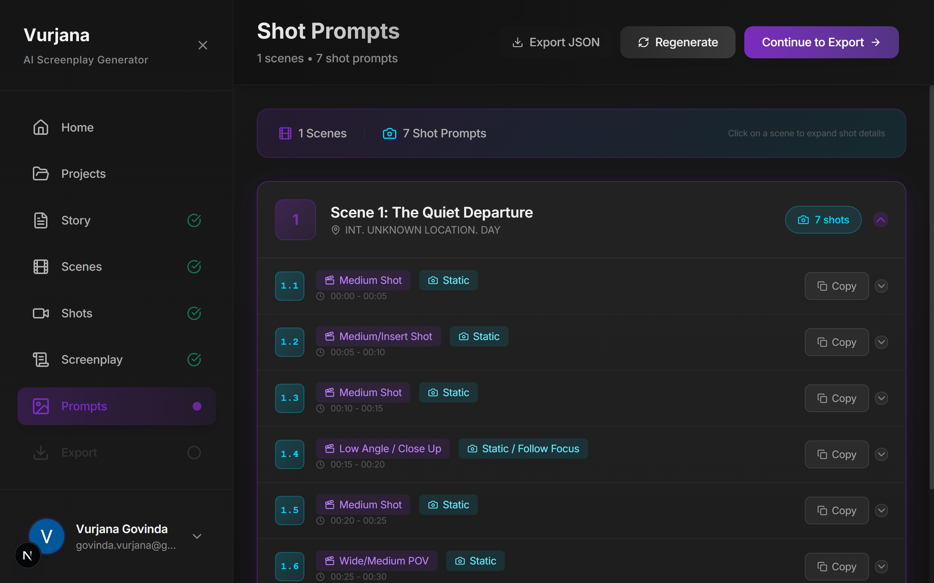The width and height of the screenshot is (934, 583).
Task: Click the Vurjana Govinda user avatar
Action: 47,536
